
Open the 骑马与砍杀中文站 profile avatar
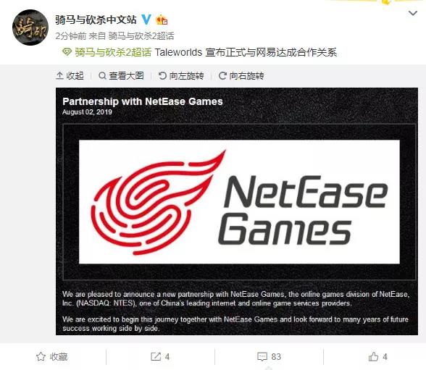tap(30, 28)
